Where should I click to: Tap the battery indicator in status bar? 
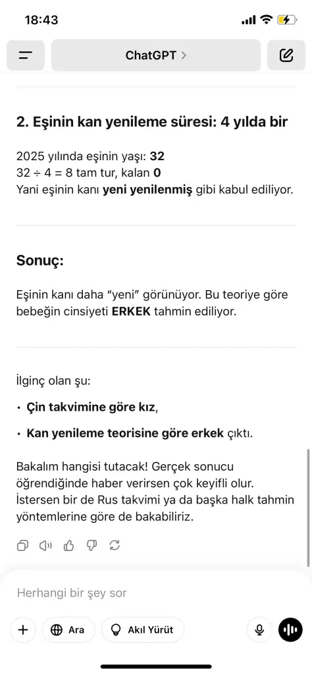tap(286, 19)
